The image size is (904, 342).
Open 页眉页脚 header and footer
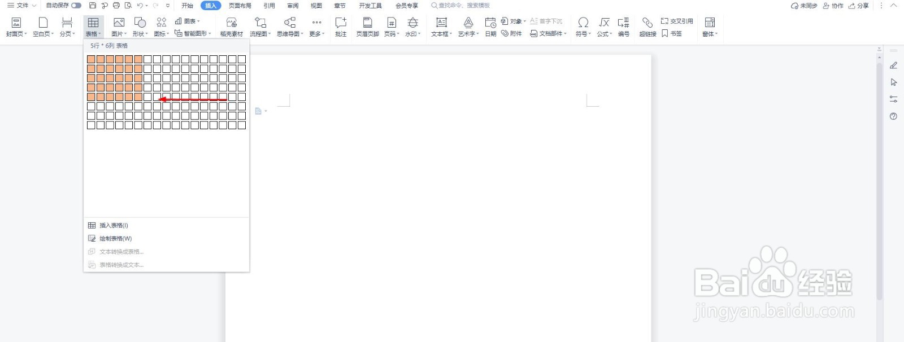[368, 27]
